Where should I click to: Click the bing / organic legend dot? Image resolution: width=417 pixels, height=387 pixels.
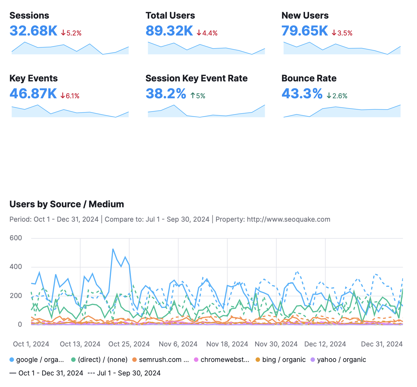point(257,360)
